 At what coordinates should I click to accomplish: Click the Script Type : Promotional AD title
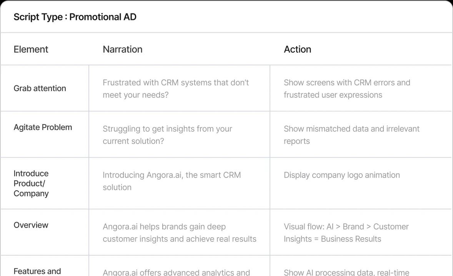pos(75,17)
